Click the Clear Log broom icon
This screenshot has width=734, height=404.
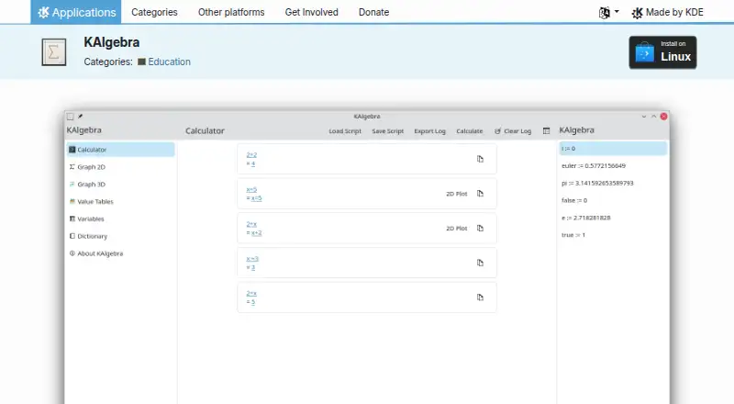pos(497,131)
